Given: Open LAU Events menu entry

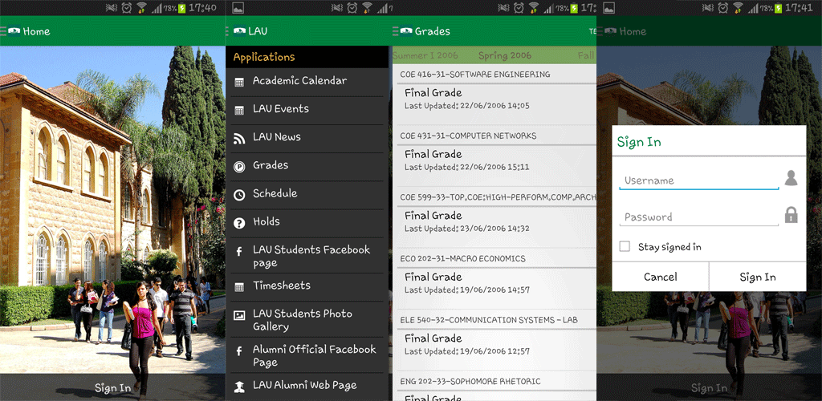Looking at the screenshot, I should (307, 111).
